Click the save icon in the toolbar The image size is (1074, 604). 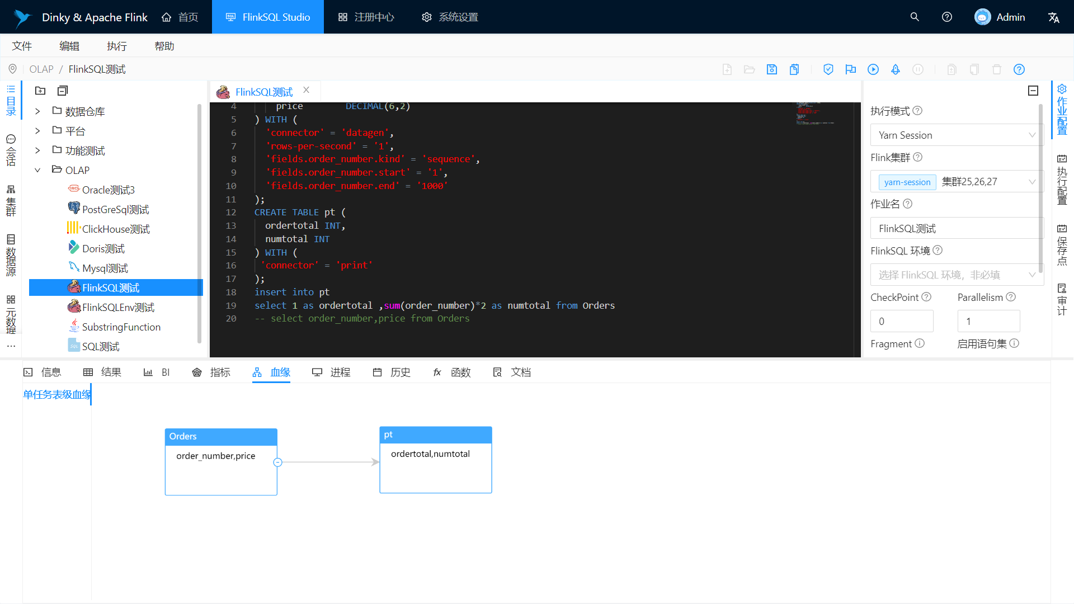[772, 69]
